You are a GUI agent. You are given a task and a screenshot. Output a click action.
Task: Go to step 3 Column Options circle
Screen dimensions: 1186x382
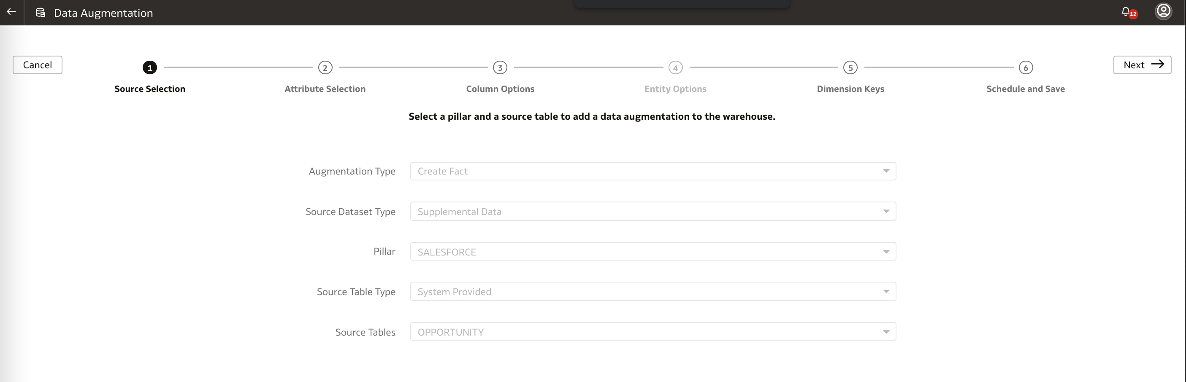500,67
